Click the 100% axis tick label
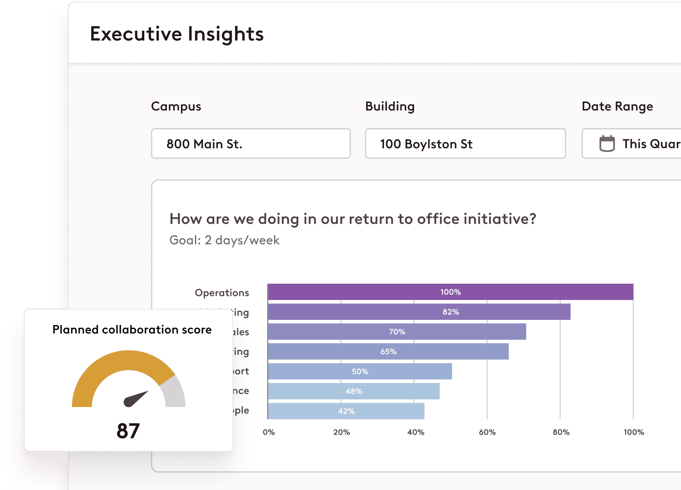 pyautogui.click(x=632, y=432)
